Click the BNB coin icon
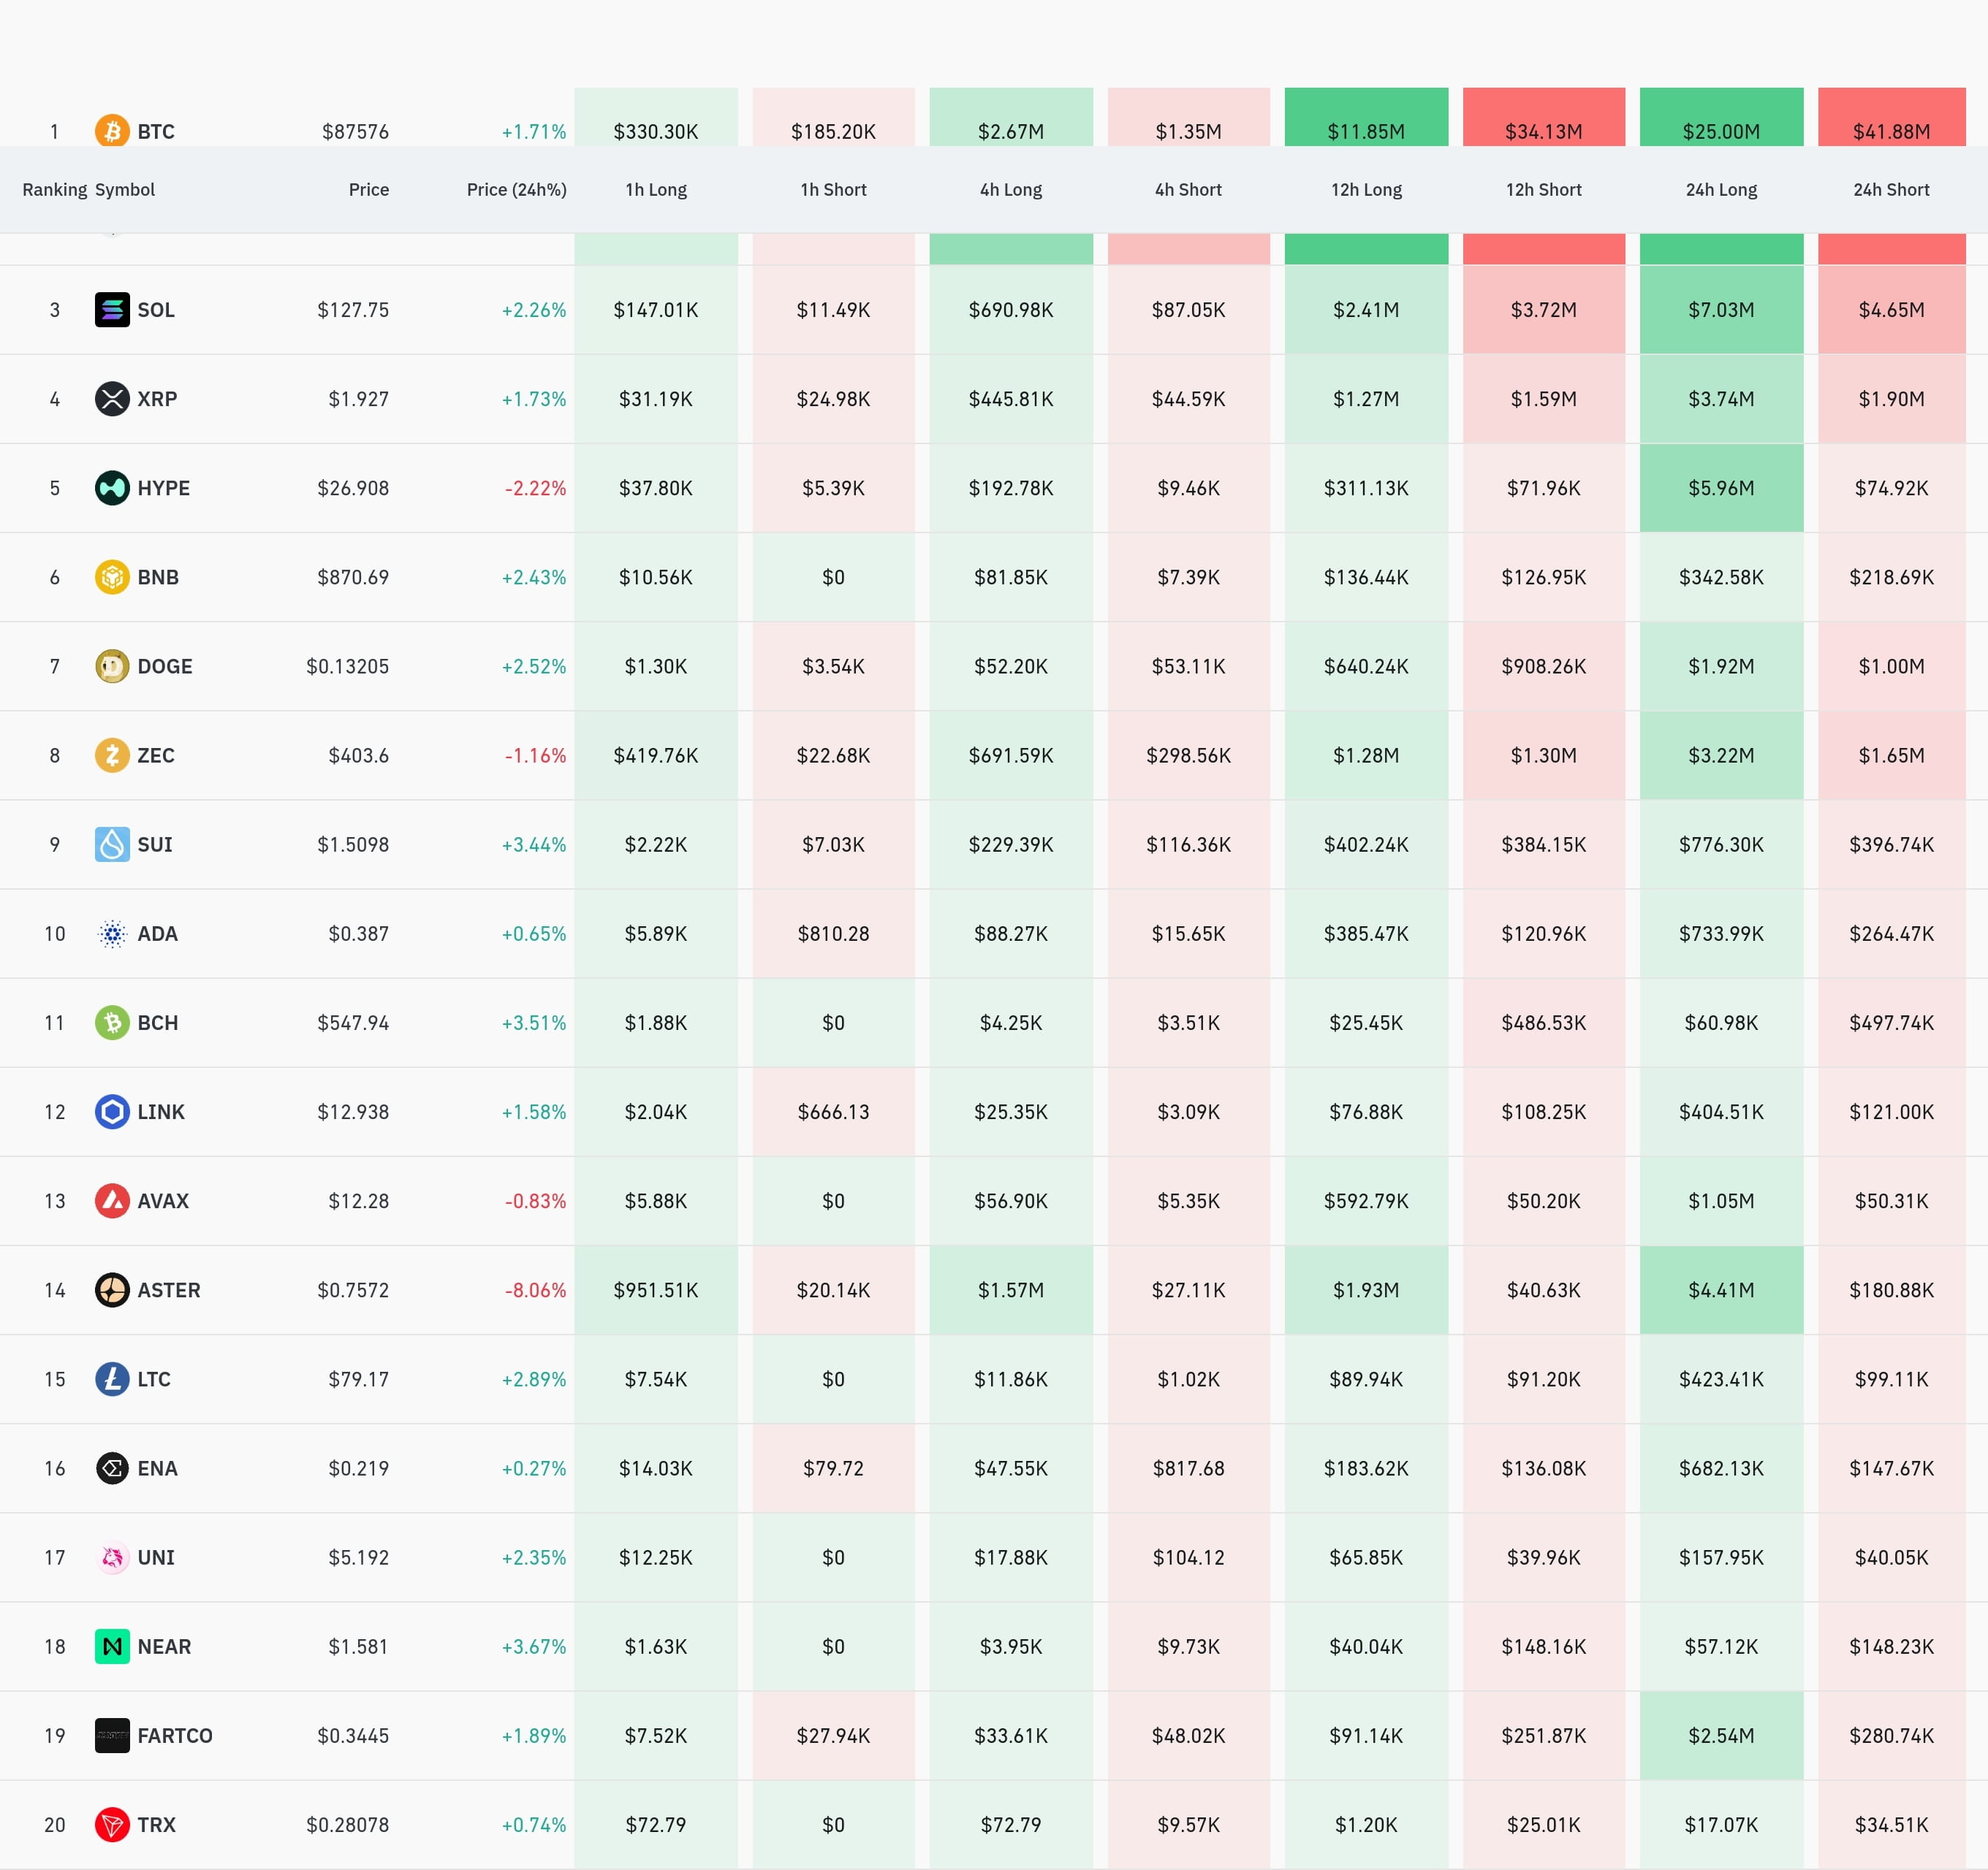 click(112, 576)
